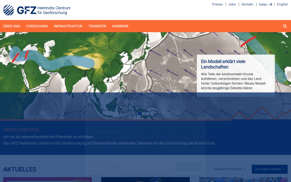Viewport: 291px width, 182px height.
Task: Click the GFZ striped-globe logo
Action: click(9, 10)
